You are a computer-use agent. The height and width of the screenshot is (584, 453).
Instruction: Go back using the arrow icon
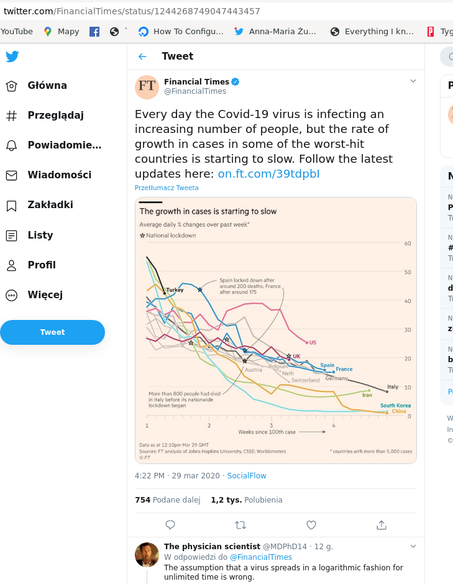pos(142,57)
